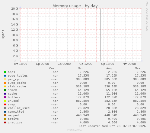Click the mapped brown swatch
150x133 pixels.
(5, 115)
